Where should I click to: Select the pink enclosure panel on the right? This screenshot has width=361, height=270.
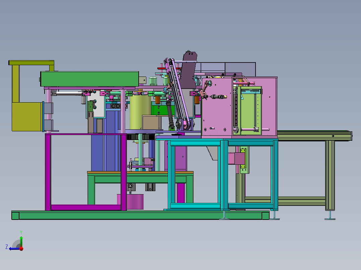point(217,107)
